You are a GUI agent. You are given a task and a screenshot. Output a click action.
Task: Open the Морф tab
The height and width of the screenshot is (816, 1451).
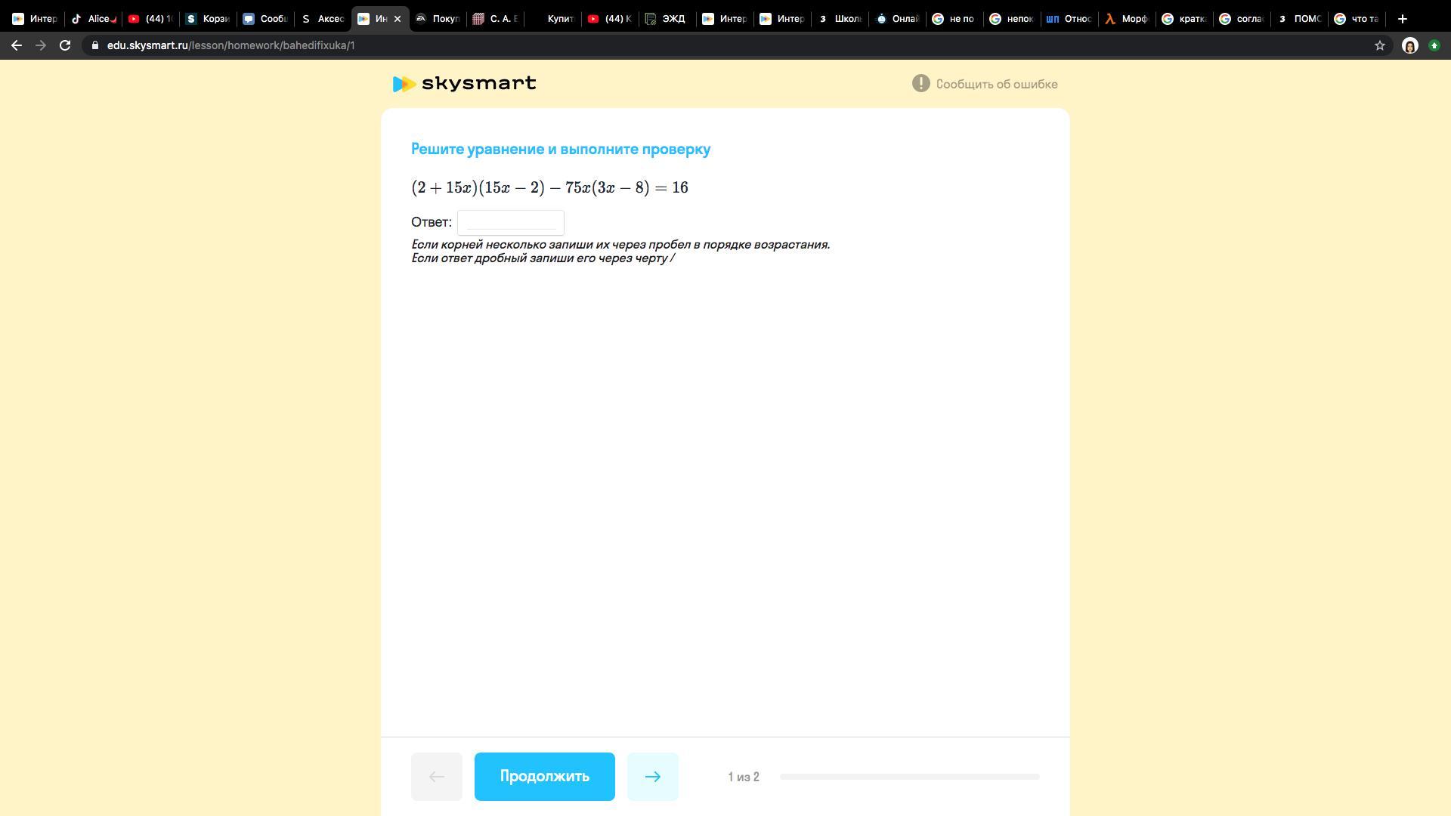1127,19
